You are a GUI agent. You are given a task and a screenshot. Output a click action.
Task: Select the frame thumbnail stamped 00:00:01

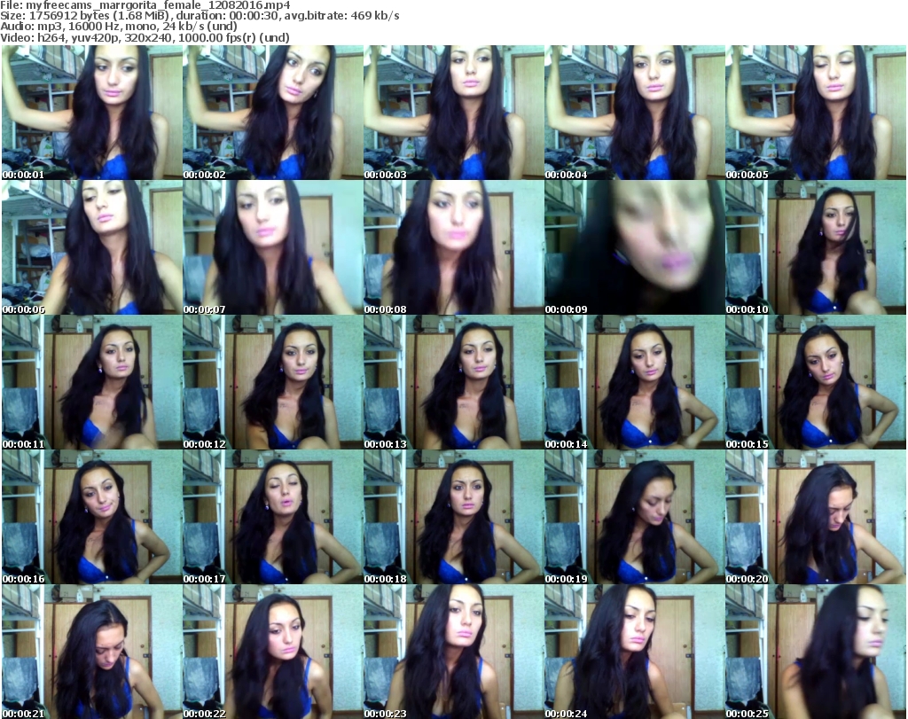tap(92, 113)
